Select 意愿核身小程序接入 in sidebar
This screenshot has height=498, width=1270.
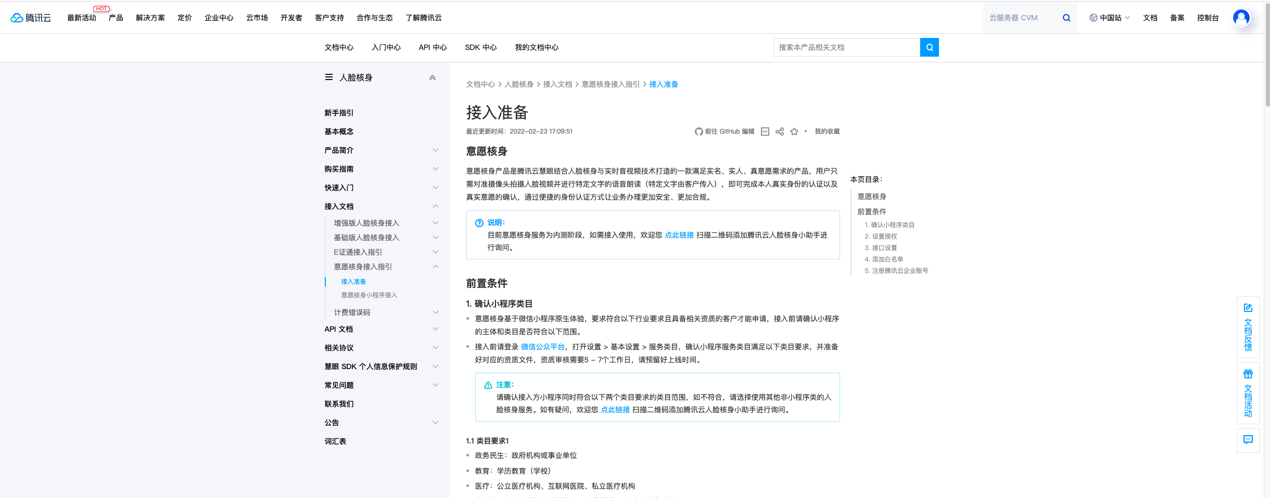pyautogui.click(x=369, y=295)
